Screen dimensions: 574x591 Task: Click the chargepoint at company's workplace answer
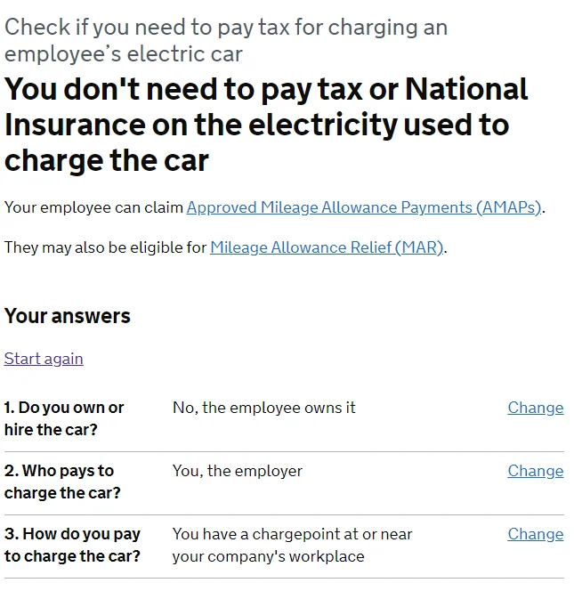click(x=293, y=546)
